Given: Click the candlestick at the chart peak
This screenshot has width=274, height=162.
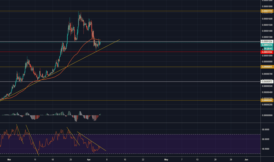Looking at the screenshot, I should (x=78, y=16).
